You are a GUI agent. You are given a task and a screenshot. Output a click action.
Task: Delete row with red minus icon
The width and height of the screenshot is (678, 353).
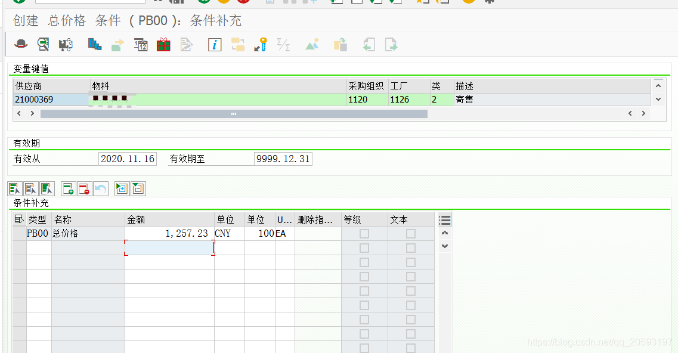click(84, 188)
